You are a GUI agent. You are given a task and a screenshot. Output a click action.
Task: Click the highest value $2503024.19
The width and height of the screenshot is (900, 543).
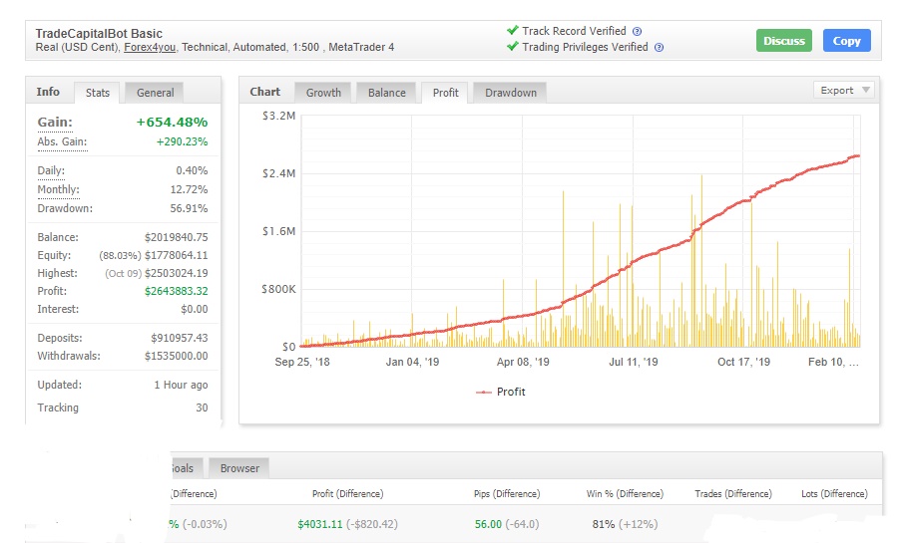tap(177, 274)
